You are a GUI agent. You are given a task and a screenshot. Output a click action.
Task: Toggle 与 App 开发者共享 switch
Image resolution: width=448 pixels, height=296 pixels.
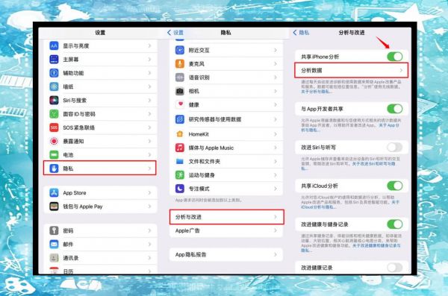395,109
